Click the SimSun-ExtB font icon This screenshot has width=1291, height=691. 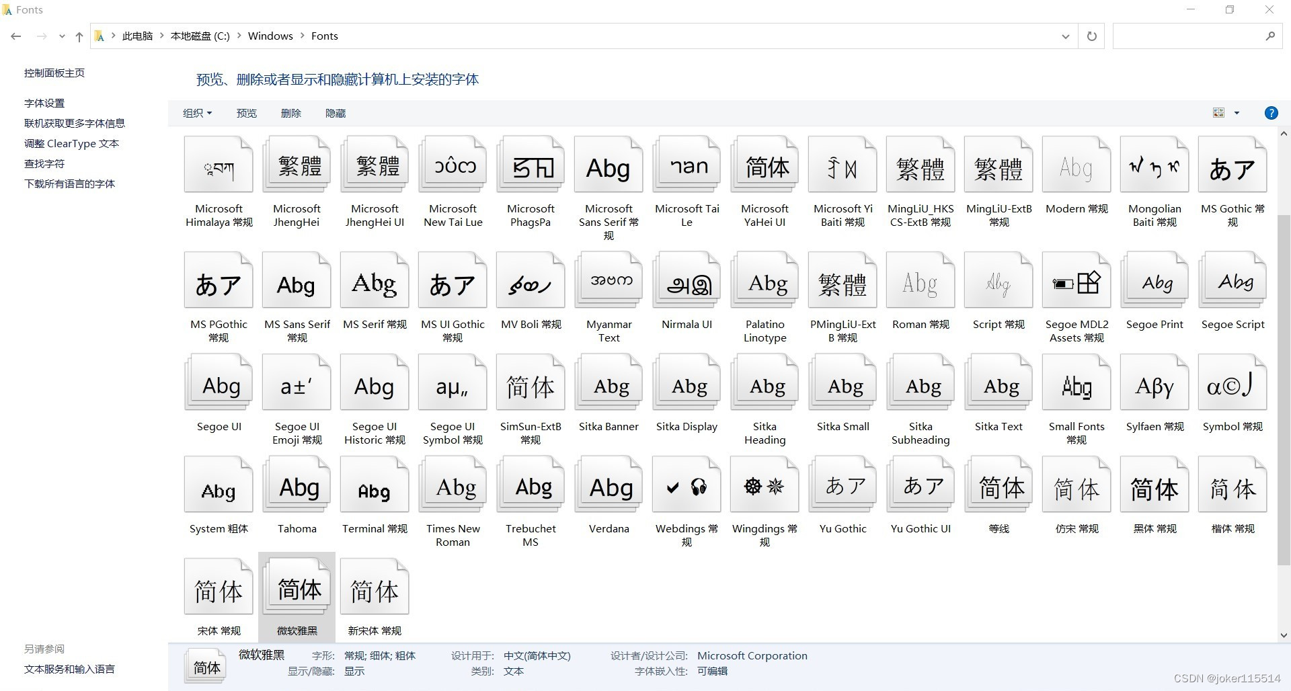click(531, 383)
